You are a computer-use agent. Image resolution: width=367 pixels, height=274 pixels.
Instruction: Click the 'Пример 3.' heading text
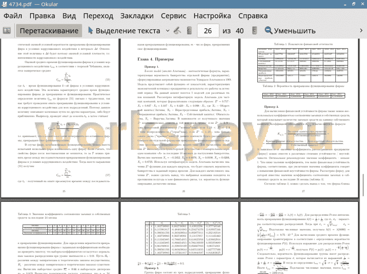(x=152, y=268)
